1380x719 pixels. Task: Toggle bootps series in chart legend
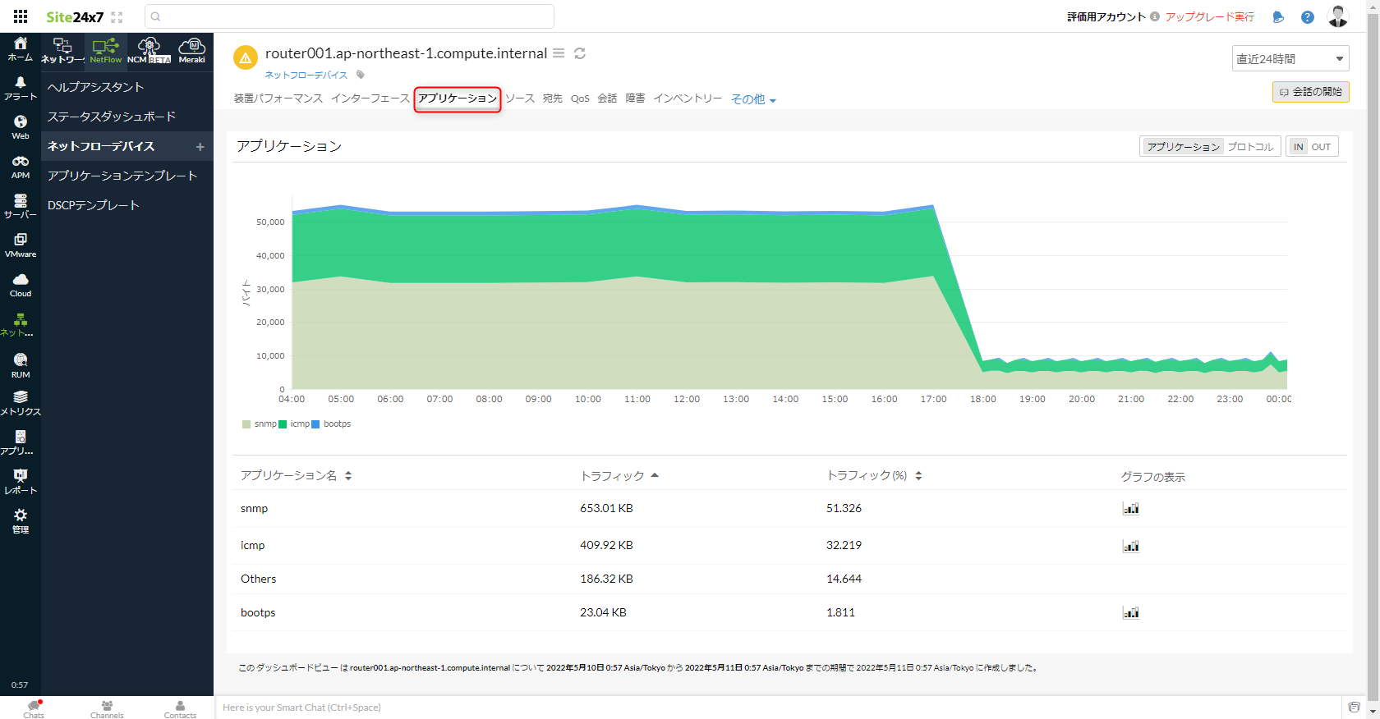332,424
